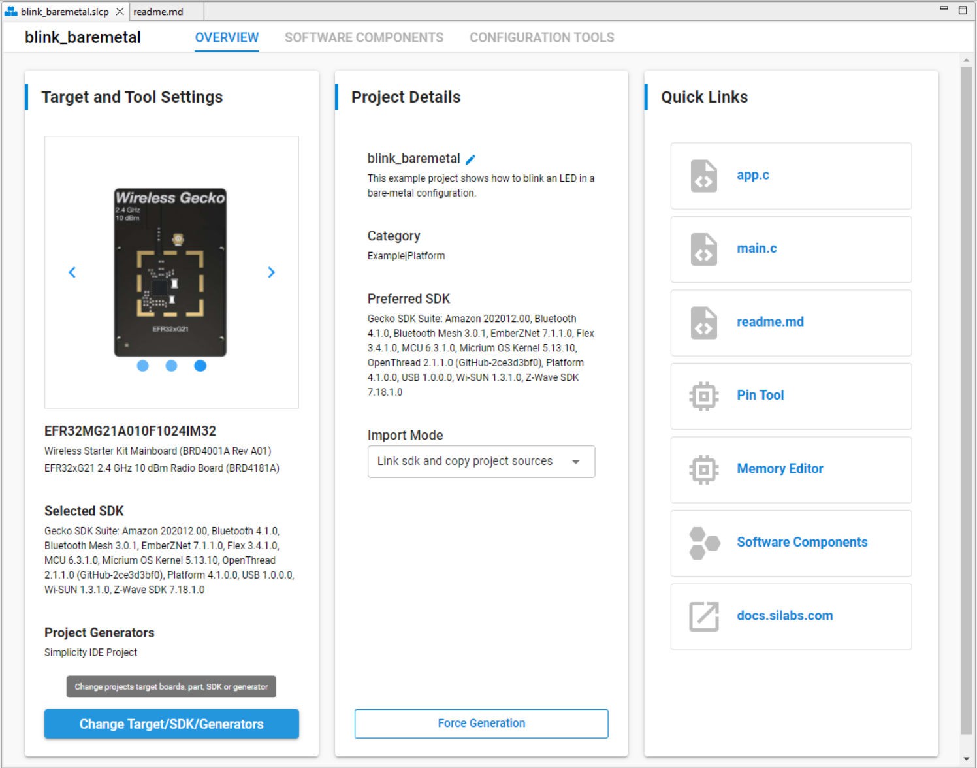Click the pencil icon to rename blink_baremetal
Image resolution: width=977 pixels, height=768 pixels.
click(472, 159)
